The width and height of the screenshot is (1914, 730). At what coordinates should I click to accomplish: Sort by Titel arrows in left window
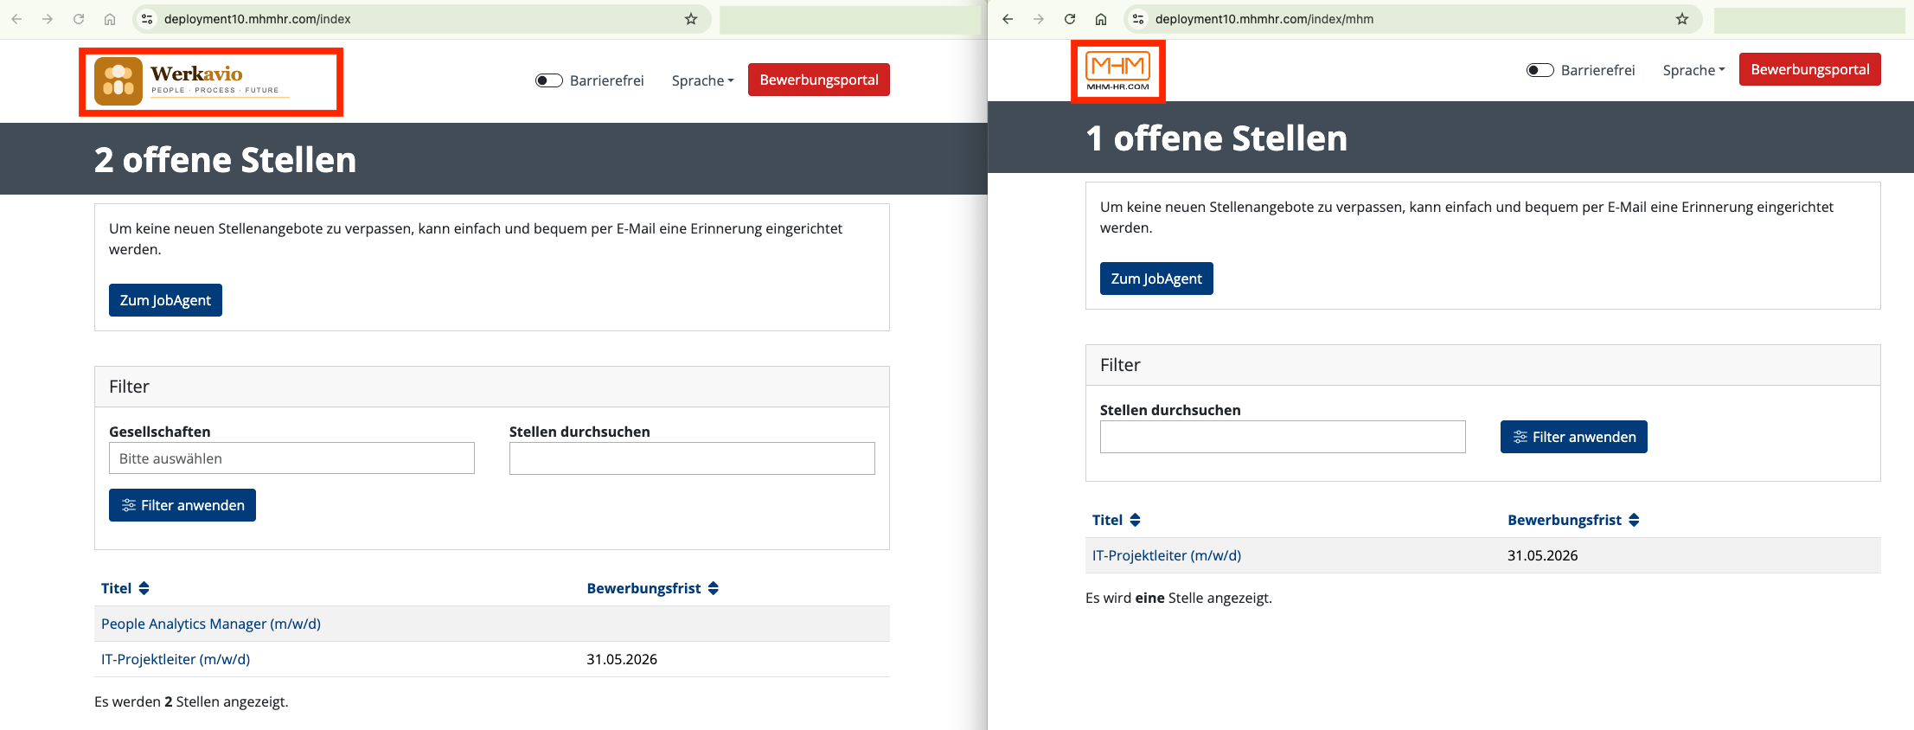[144, 588]
